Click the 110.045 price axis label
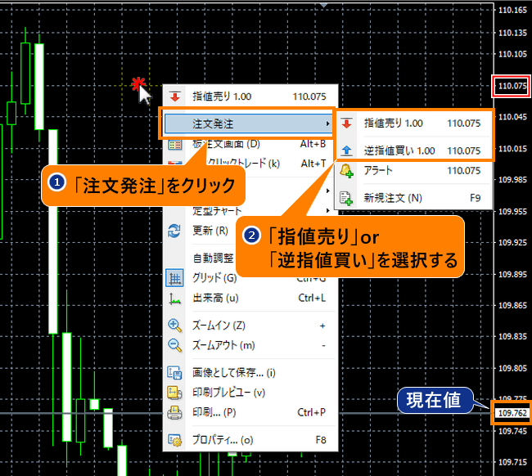The image size is (532, 476). 512,117
